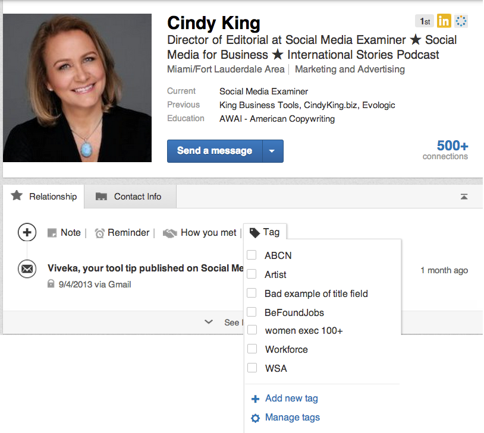The width and height of the screenshot is (484, 433).
Task: Click the Add new tag link
Action: click(291, 399)
